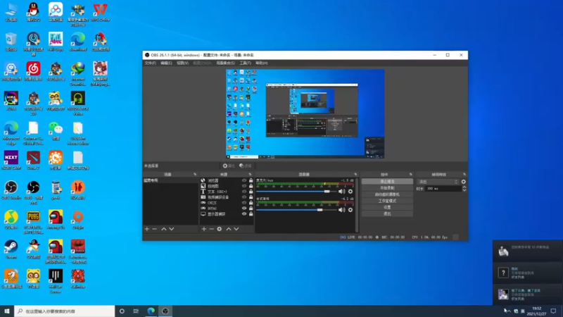The height and width of the screenshot is (317, 563).
Task: Open the Windows Start button
Action: [x=7, y=311]
